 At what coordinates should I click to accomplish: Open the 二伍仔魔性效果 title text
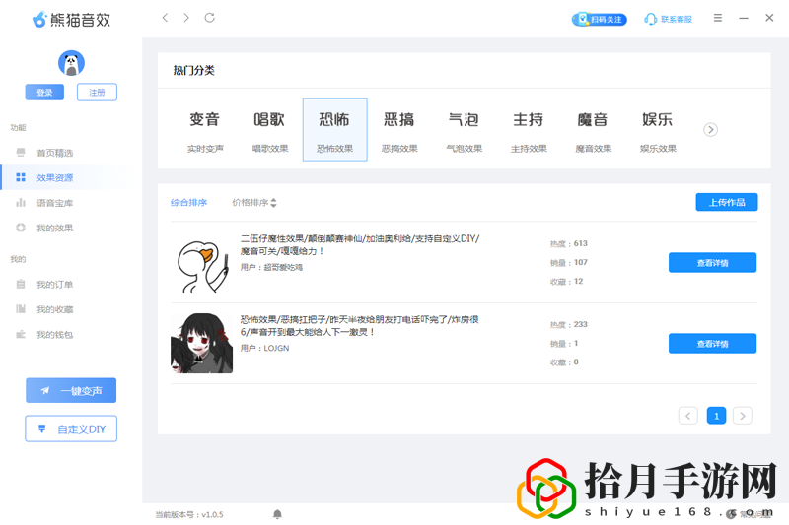click(x=360, y=244)
